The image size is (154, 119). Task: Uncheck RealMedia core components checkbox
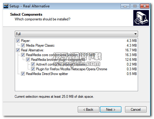pos(23,55)
